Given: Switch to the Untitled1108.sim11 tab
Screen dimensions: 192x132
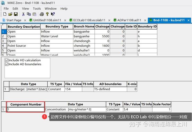Looking at the screenshot, I should coord(47,20).
